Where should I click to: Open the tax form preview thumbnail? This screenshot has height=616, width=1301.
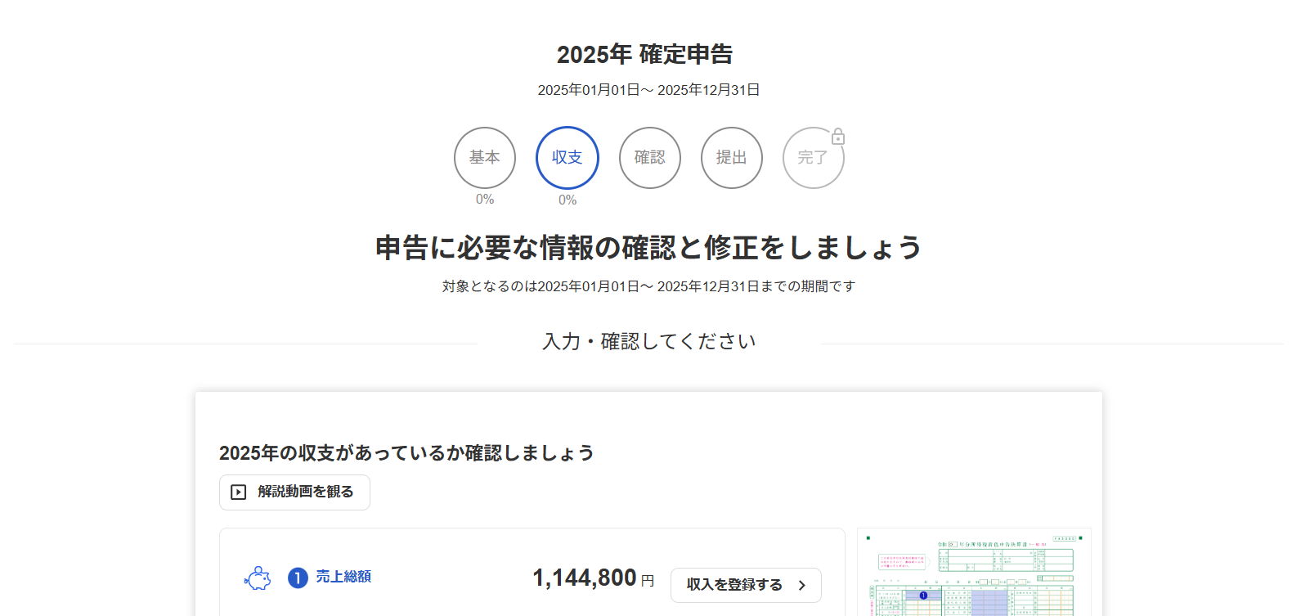click(x=974, y=573)
